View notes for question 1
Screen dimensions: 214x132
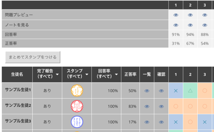(x=176, y=25)
